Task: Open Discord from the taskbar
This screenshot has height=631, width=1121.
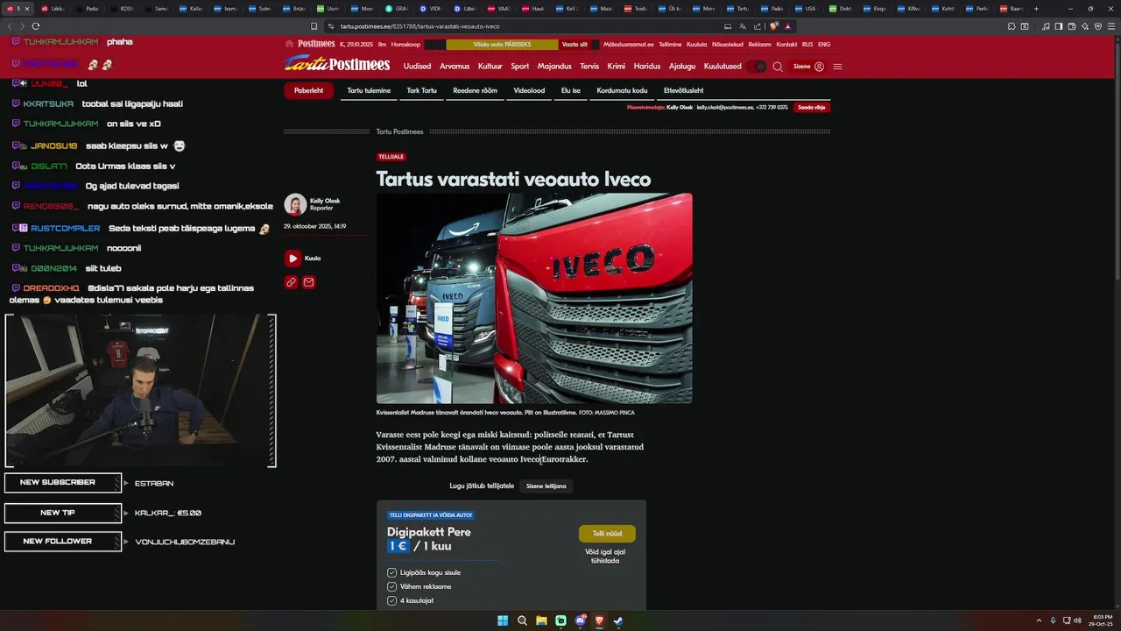Action: 580,620
